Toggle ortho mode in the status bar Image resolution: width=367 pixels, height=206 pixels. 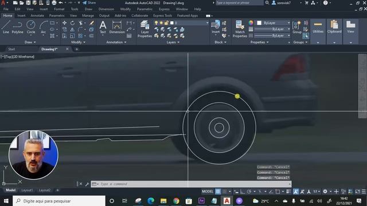[x=243, y=192]
